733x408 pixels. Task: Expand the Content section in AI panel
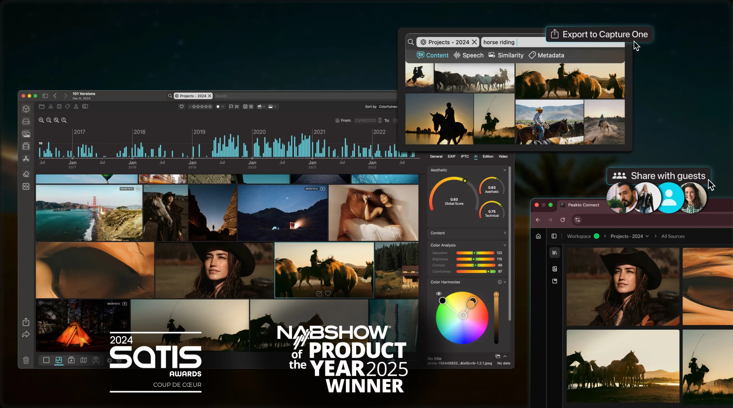tap(505, 233)
